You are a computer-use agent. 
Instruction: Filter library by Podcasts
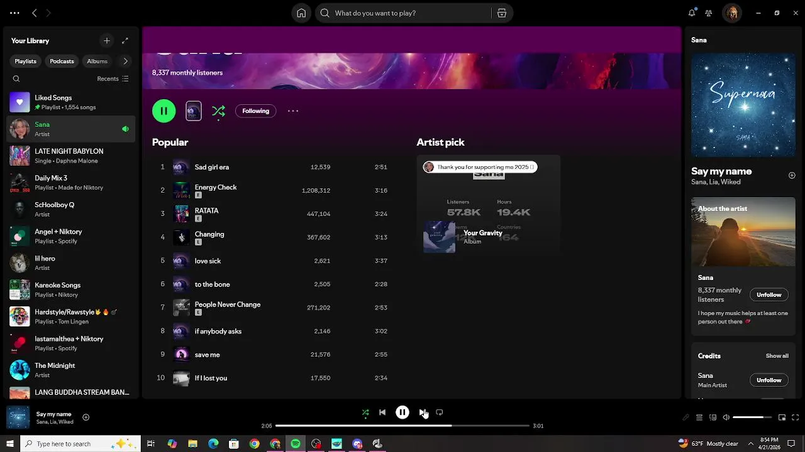click(x=62, y=61)
